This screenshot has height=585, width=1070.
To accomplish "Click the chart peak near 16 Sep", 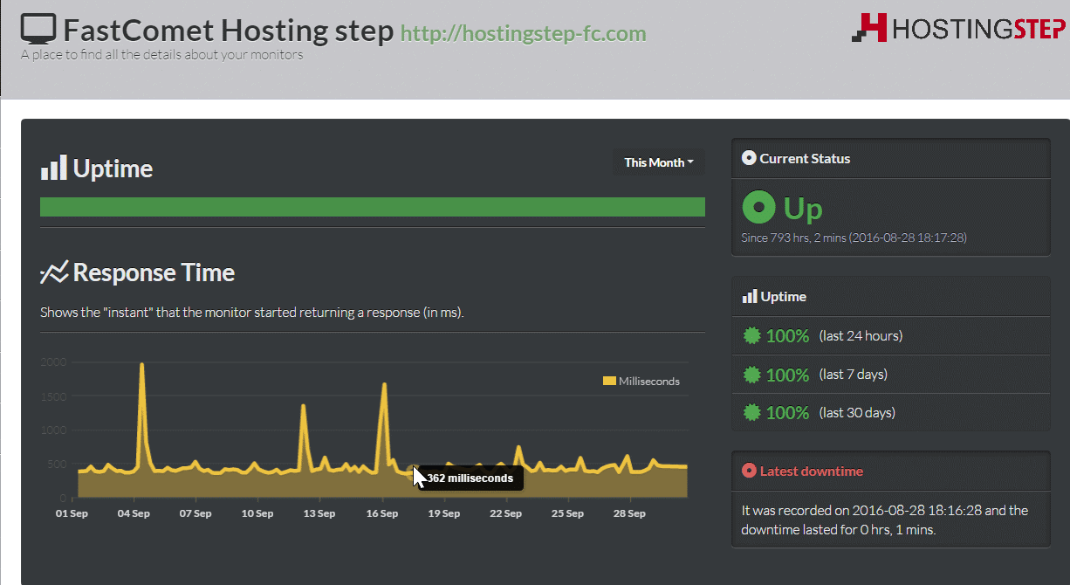I will 384,385.
